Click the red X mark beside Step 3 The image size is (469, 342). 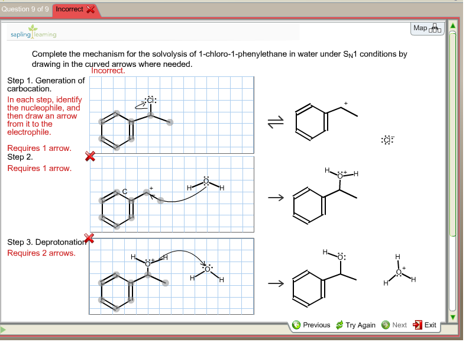(x=89, y=238)
